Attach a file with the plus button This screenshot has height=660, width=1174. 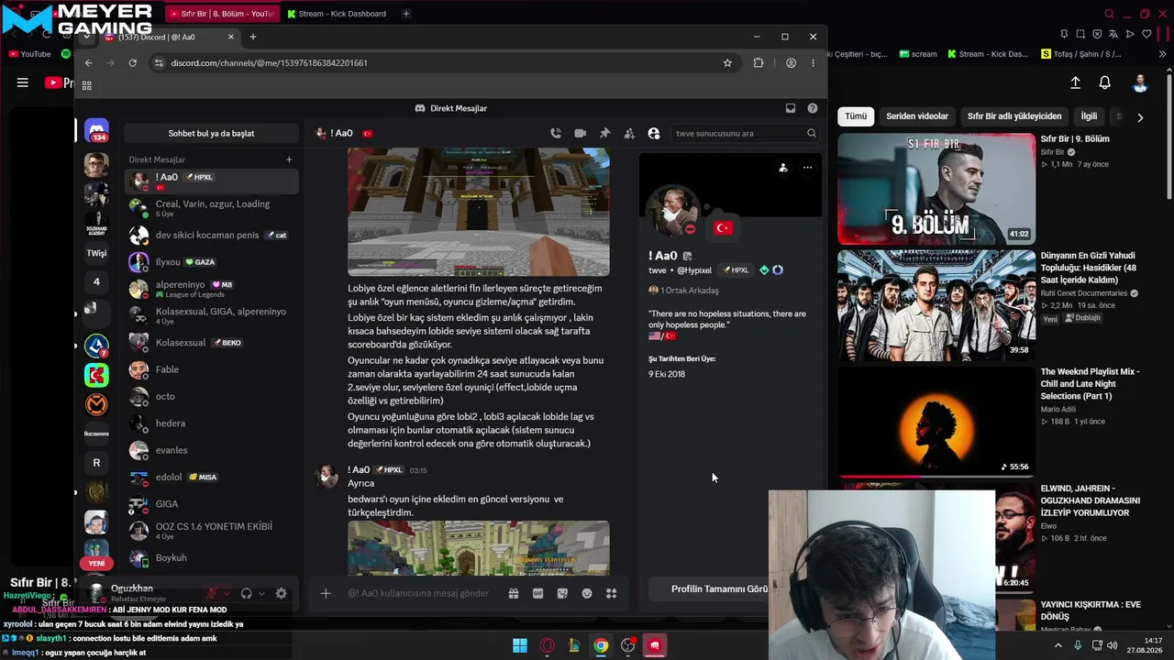(x=326, y=593)
